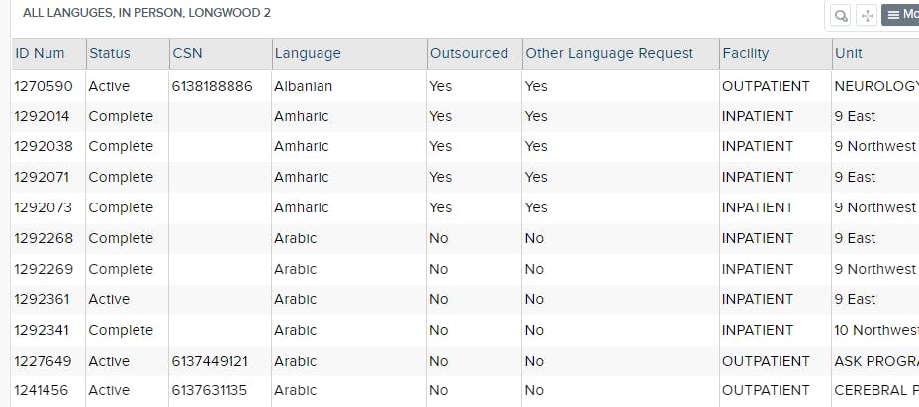Click the Albanian language cell
919x407 pixels.
(x=303, y=86)
